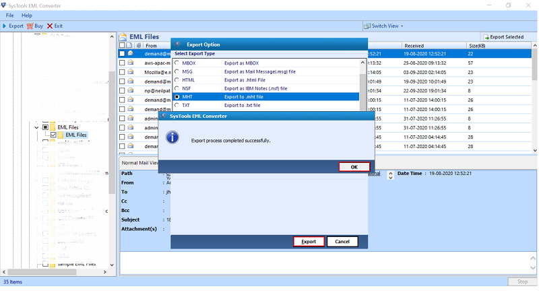Sort by the Size(KB) column header
The height and width of the screenshot is (303, 539).
(x=477, y=46)
